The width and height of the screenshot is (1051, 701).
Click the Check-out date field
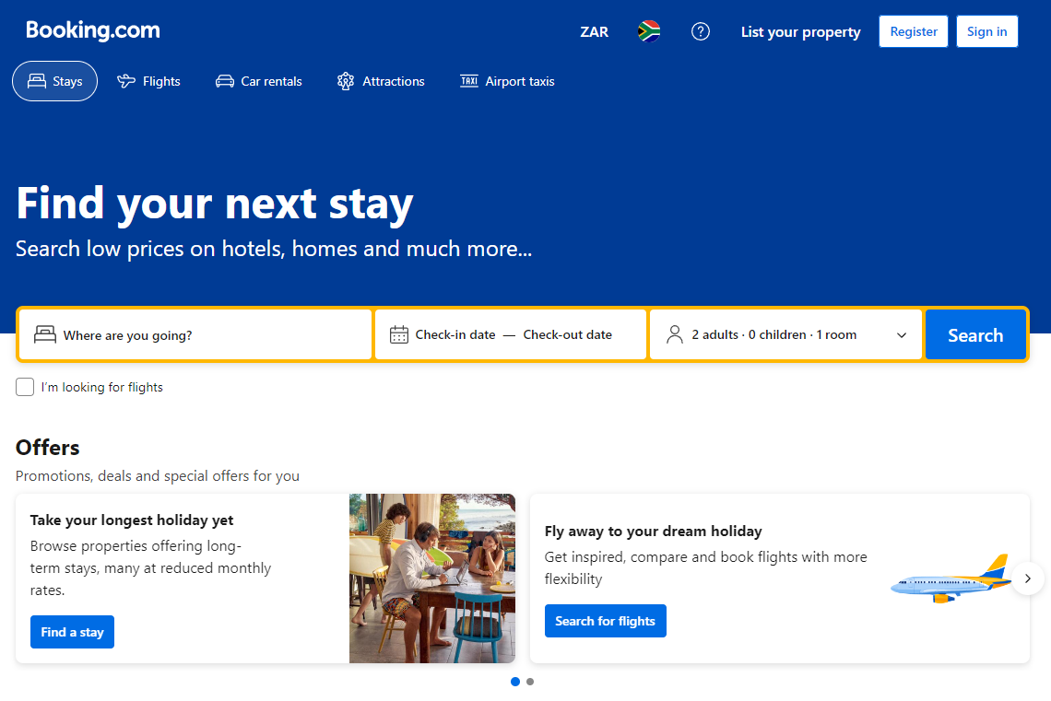click(x=568, y=334)
